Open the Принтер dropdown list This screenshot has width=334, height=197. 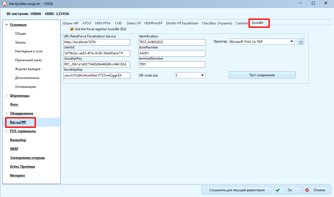[291, 42]
